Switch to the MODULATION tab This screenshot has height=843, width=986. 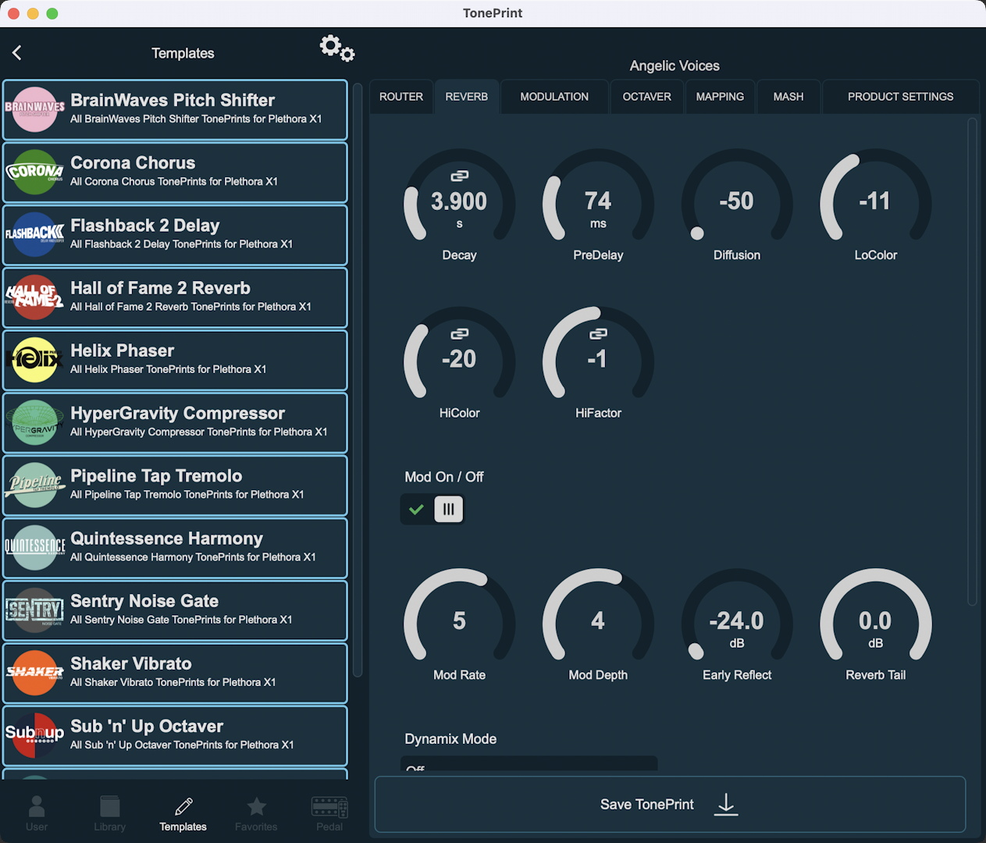554,97
